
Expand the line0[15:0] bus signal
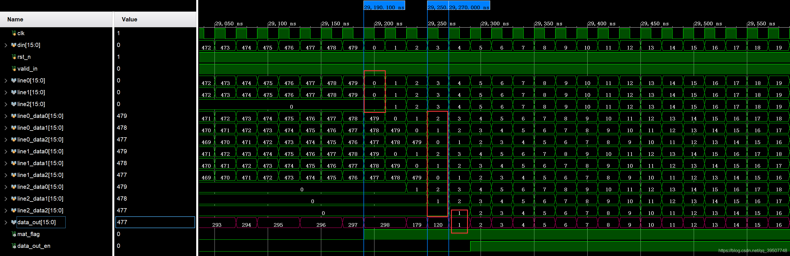point(6,81)
